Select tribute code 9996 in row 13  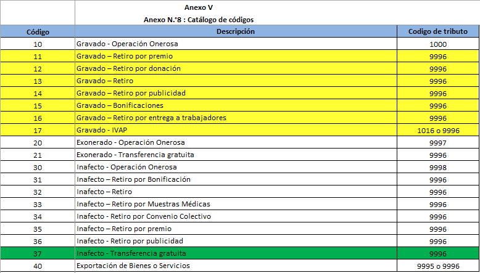438,81
